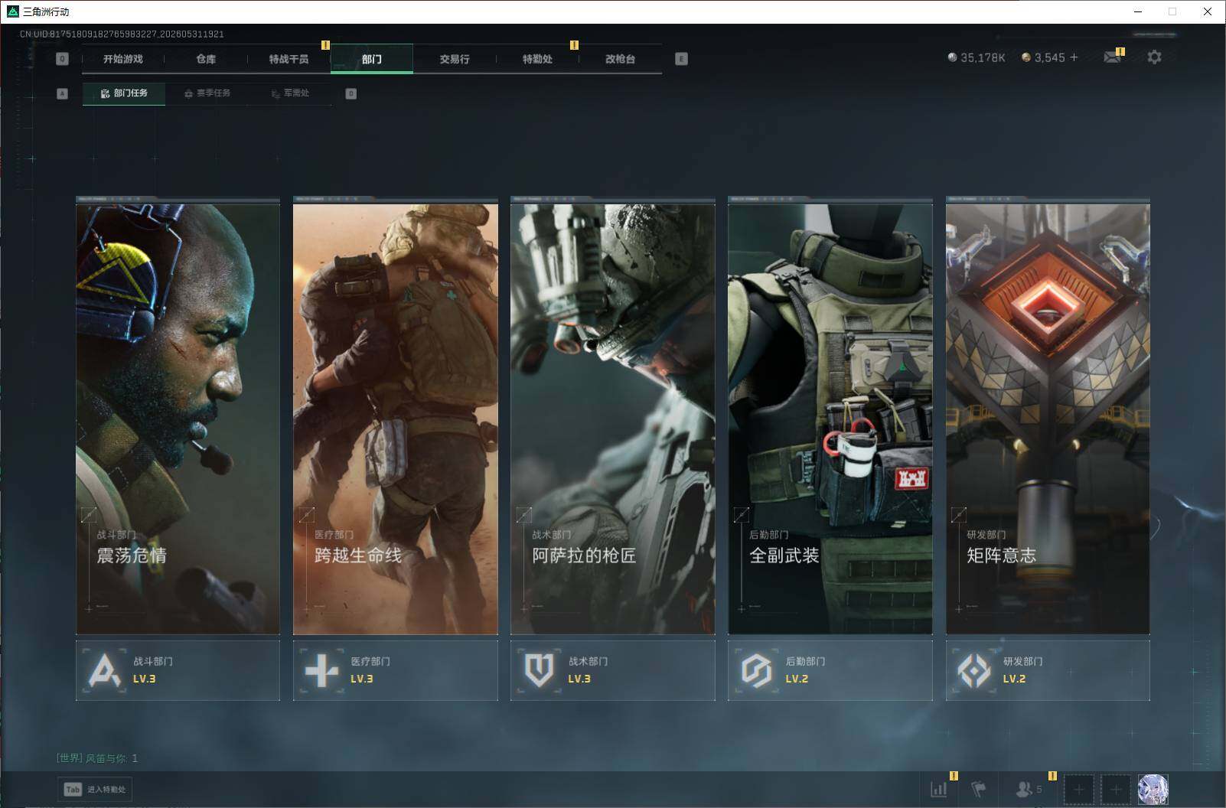1226x808 pixels.
Task: Open the 改枪台 tab
Action: (x=620, y=59)
